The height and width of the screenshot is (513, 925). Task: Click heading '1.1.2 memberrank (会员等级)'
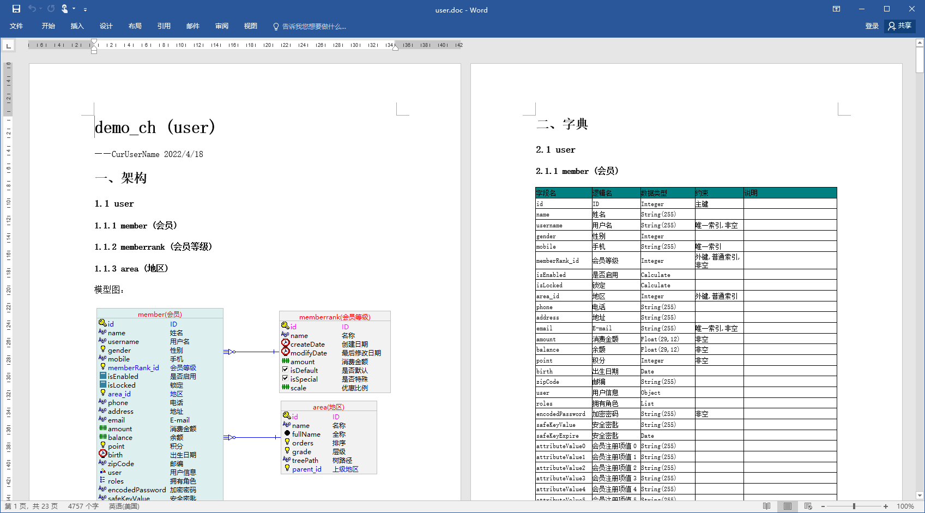click(153, 247)
